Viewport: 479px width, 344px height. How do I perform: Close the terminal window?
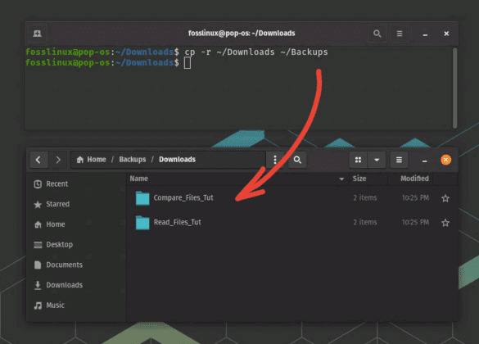tap(446, 34)
